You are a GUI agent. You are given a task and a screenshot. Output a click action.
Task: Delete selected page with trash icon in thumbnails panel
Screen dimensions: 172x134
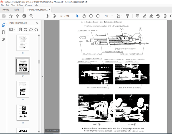20,29
